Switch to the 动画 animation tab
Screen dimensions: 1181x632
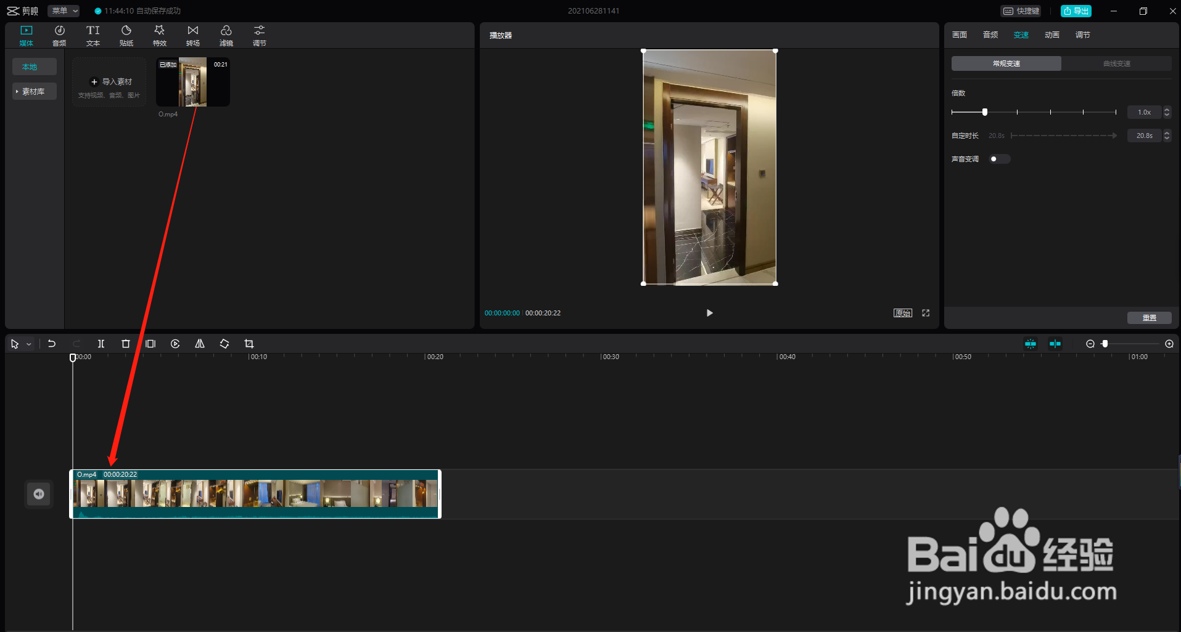pos(1052,35)
